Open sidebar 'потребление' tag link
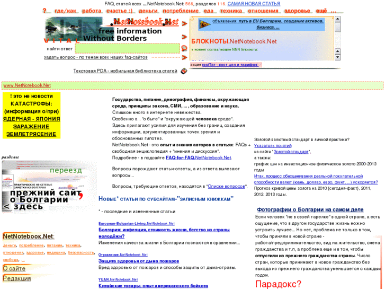The image size is (385, 289). pos(31,245)
